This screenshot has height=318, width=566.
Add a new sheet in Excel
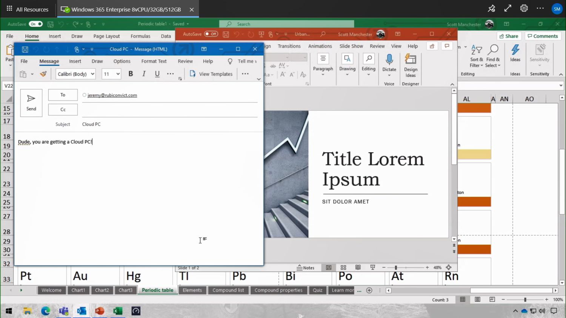pos(369,290)
